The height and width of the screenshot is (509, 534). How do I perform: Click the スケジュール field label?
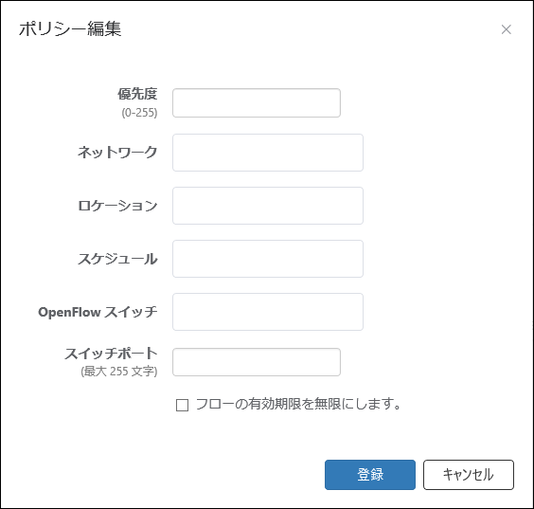click(117, 259)
